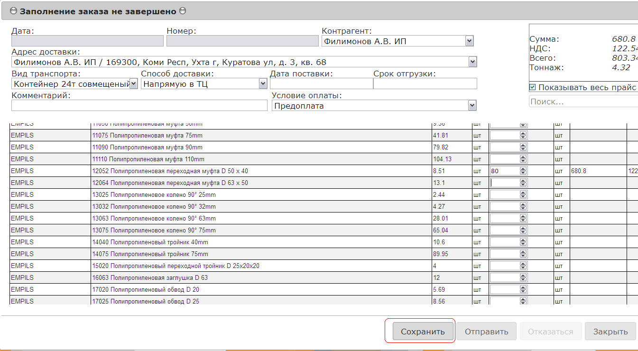
Task: Click quantity stepper for муфта 75mm
Action: [523, 135]
